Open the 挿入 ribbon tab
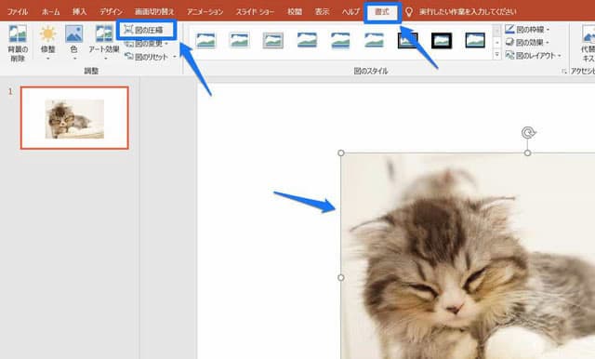 coord(79,12)
